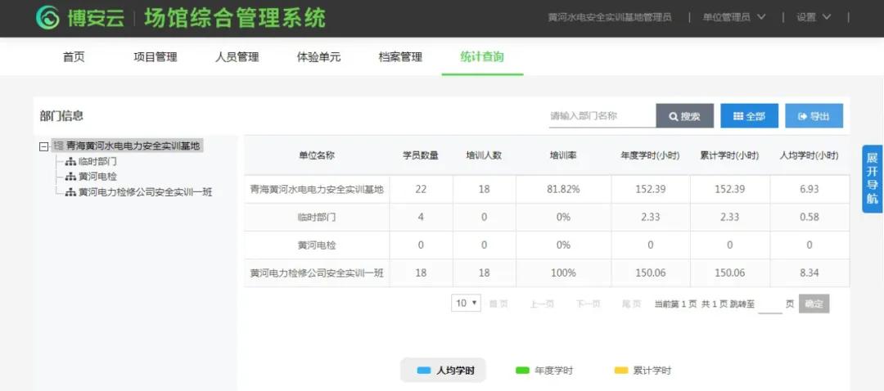884x391 pixels.
Task: Select 黄河电力检修公司安全实训一班 tree node
Action: click(146, 193)
